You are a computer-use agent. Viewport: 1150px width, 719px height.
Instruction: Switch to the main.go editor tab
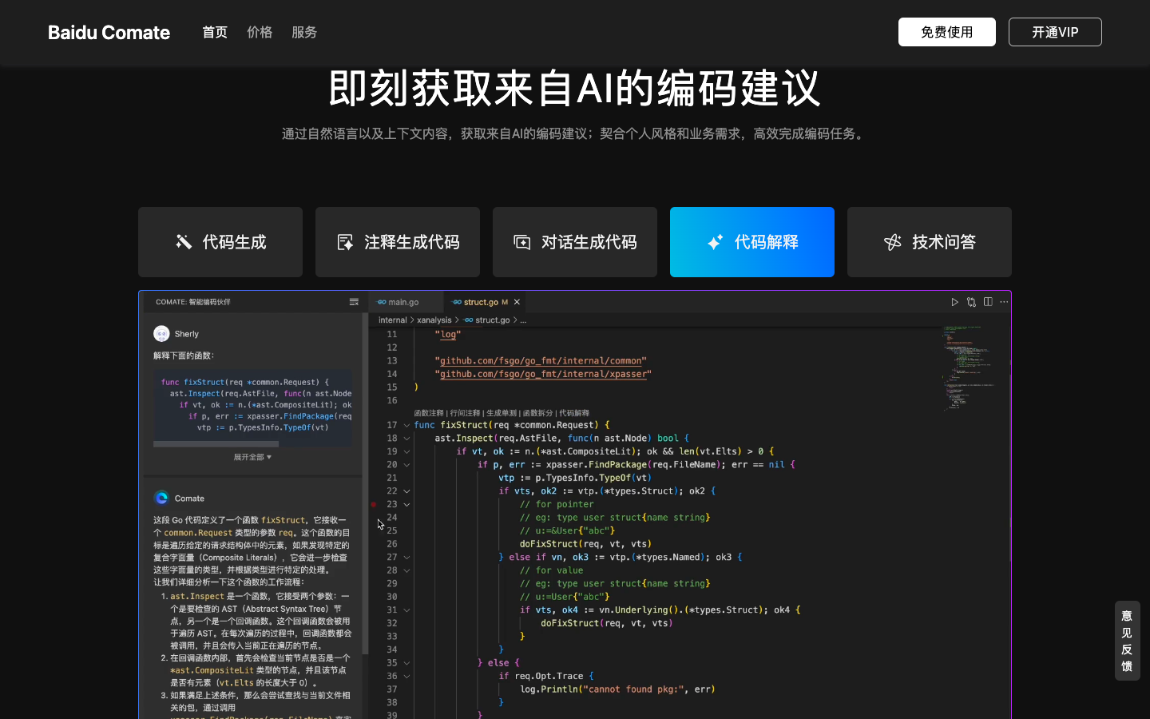tap(405, 302)
